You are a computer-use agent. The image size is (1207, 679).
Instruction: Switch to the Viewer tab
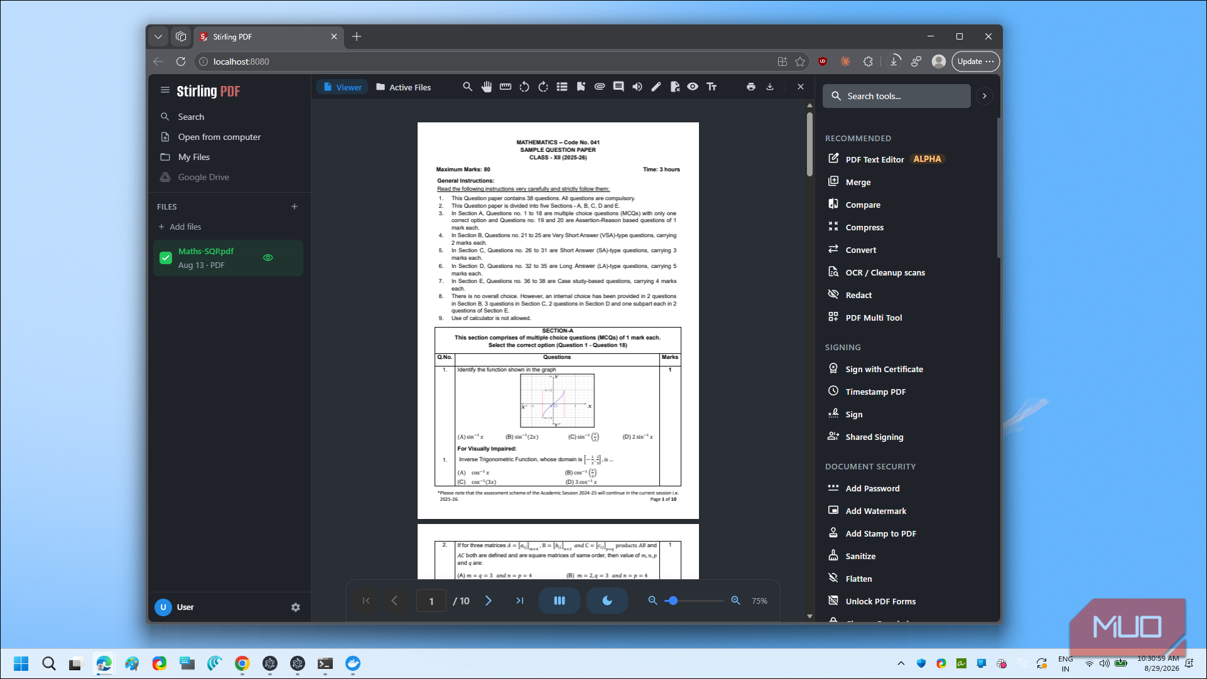(343, 87)
